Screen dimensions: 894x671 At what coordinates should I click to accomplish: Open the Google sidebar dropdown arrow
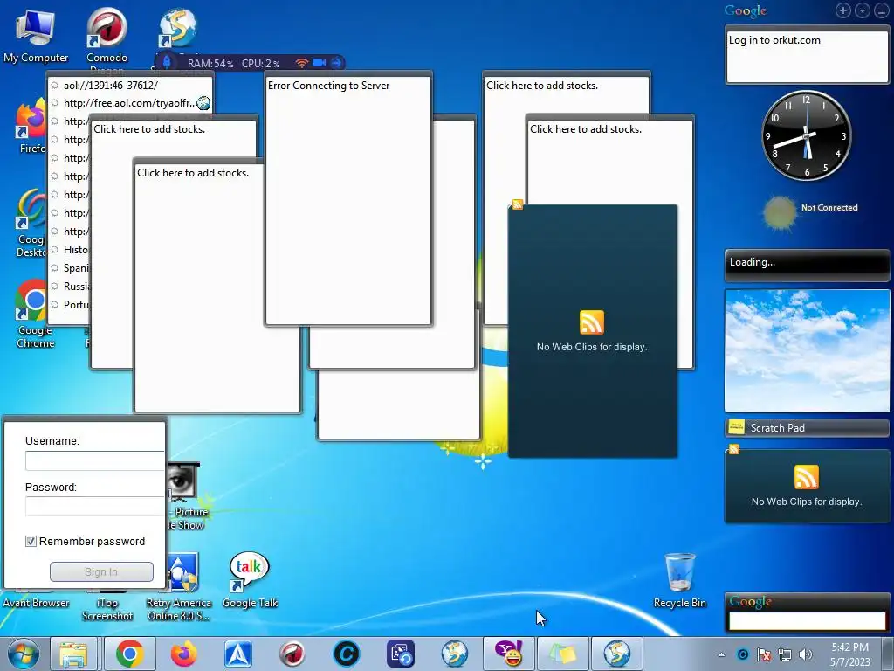tap(863, 10)
